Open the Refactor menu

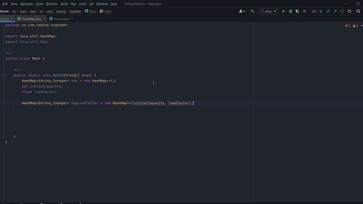(x=52, y=4)
